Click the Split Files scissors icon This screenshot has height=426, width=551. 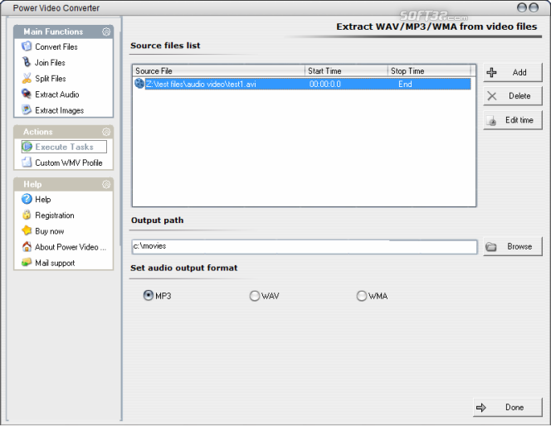pyautogui.click(x=27, y=78)
